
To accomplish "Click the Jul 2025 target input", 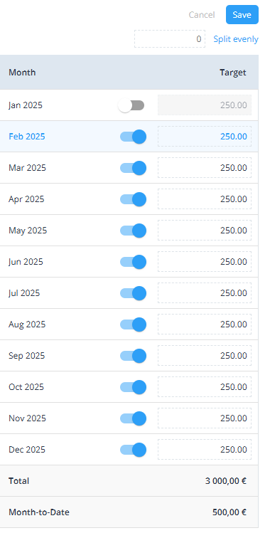I will click(205, 292).
